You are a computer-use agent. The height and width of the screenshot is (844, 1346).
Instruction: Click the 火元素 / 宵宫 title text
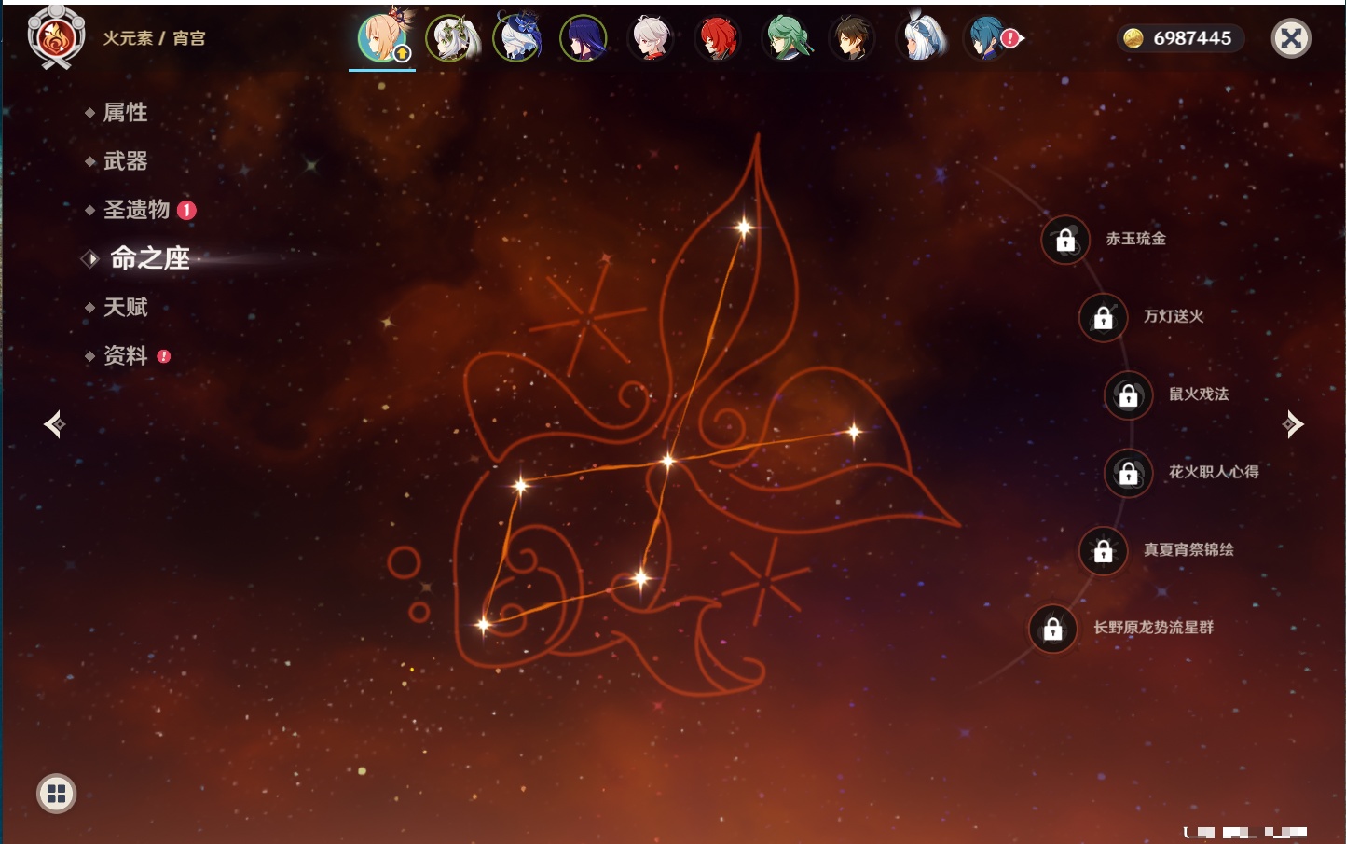154,38
